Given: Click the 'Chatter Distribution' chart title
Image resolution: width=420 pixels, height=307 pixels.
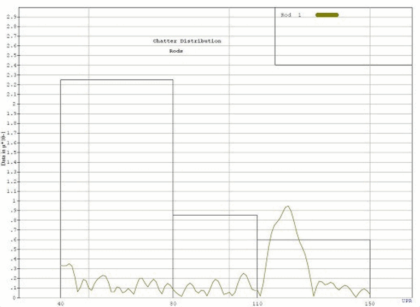Looking at the screenshot, I should click(x=187, y=41).
